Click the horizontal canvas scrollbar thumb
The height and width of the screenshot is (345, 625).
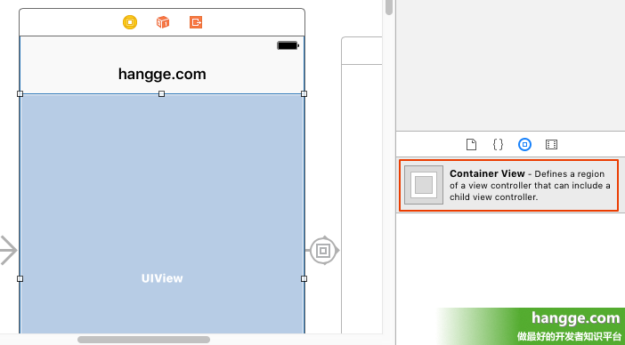pyautogui.click(x=144, y=340)
